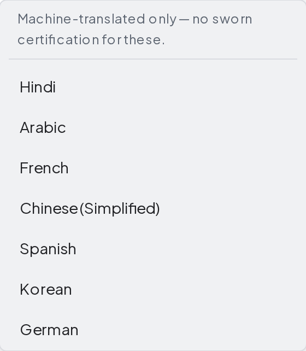Click the machine-translated notice text
The width and height of the screenshot is (306, 351).
click(135, 30)
